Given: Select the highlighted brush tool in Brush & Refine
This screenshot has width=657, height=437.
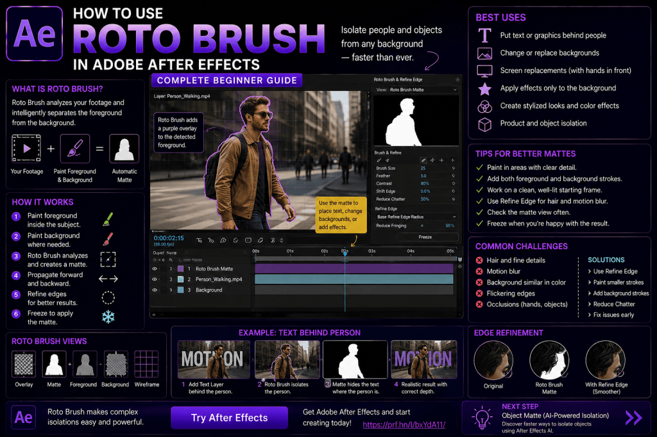Looking at the screenshot, I should 423,160.
